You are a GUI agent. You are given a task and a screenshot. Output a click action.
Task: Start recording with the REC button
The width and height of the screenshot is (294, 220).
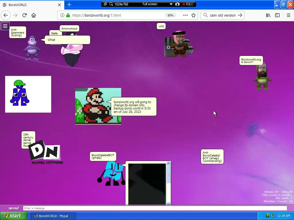pyautogui.click(x=188, y=4)
